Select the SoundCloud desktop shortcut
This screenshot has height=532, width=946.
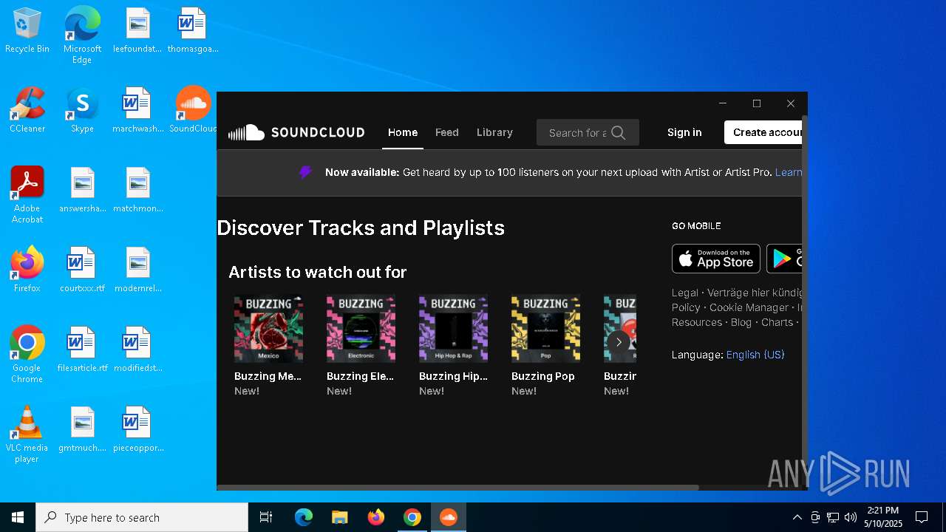tap(193, 110)
